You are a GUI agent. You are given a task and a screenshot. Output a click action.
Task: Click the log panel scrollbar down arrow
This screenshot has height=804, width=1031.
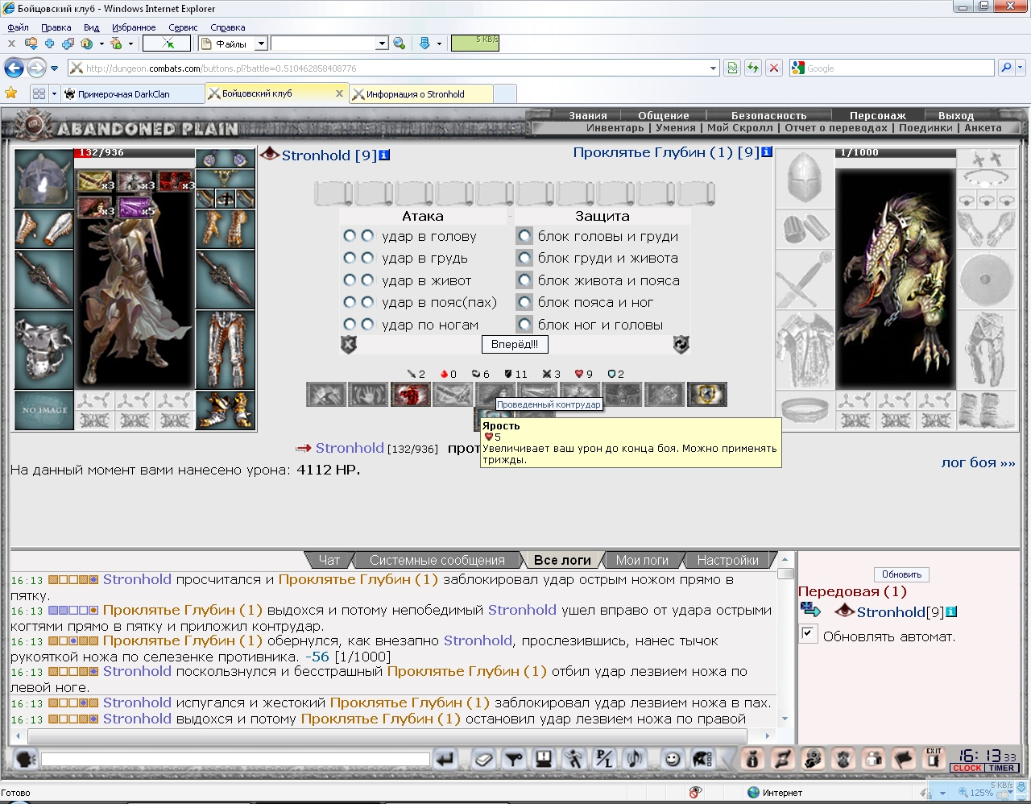[x=785, y=719]
